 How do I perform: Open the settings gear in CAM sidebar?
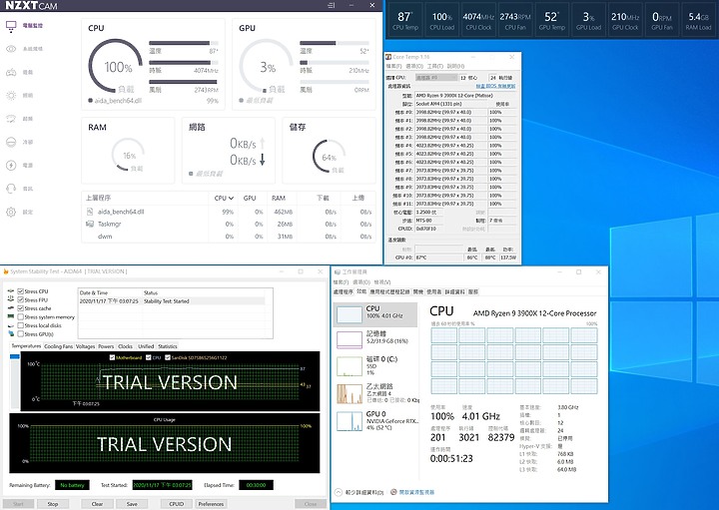pos(11,212)
